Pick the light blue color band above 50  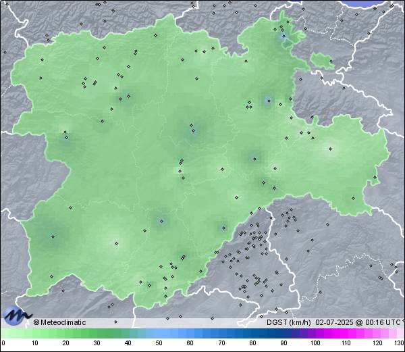click(159, 333)
